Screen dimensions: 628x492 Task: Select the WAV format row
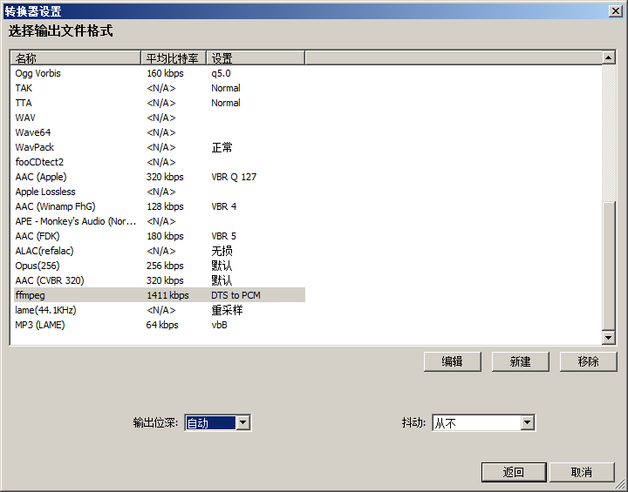pos(160,118)
